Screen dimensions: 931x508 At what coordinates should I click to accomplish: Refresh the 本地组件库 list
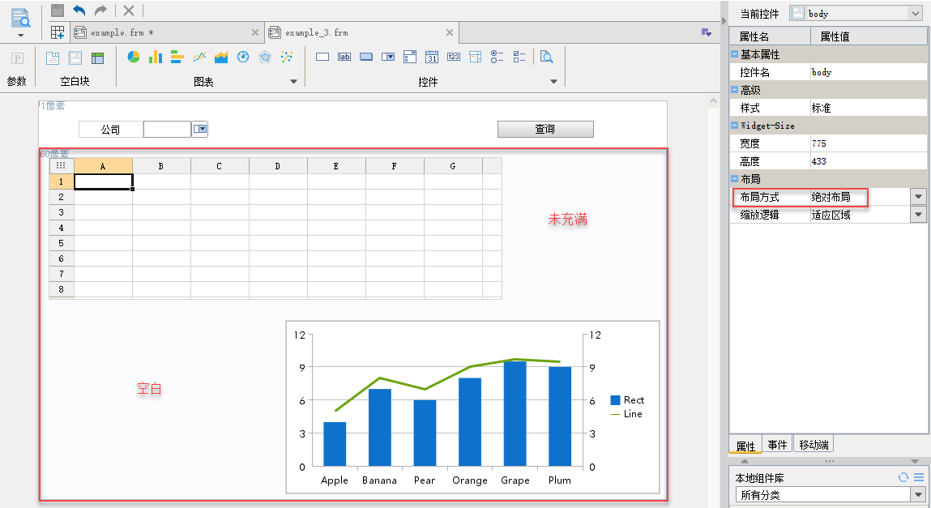click(x=903, y=477)
